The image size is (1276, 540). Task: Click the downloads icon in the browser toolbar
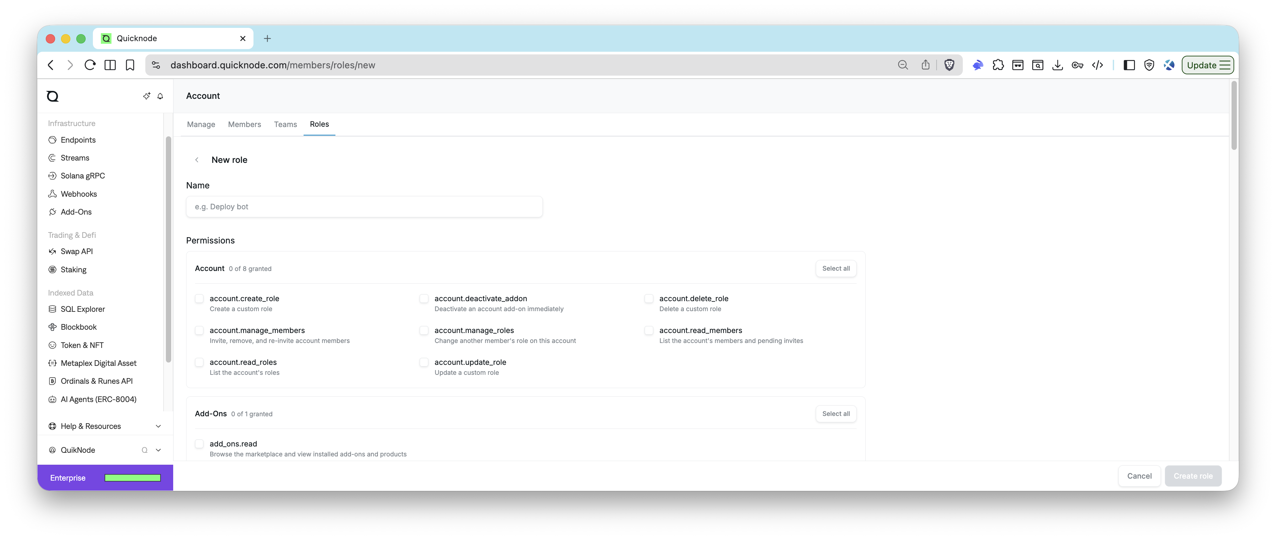click(1057, 65)
